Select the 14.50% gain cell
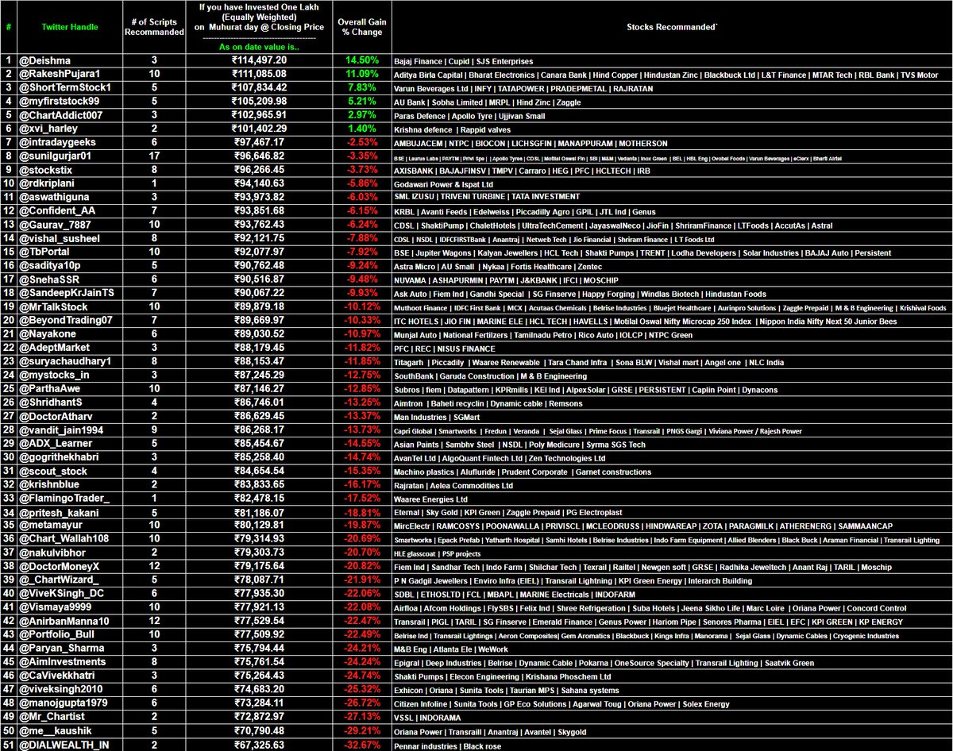 coord(361,60)
